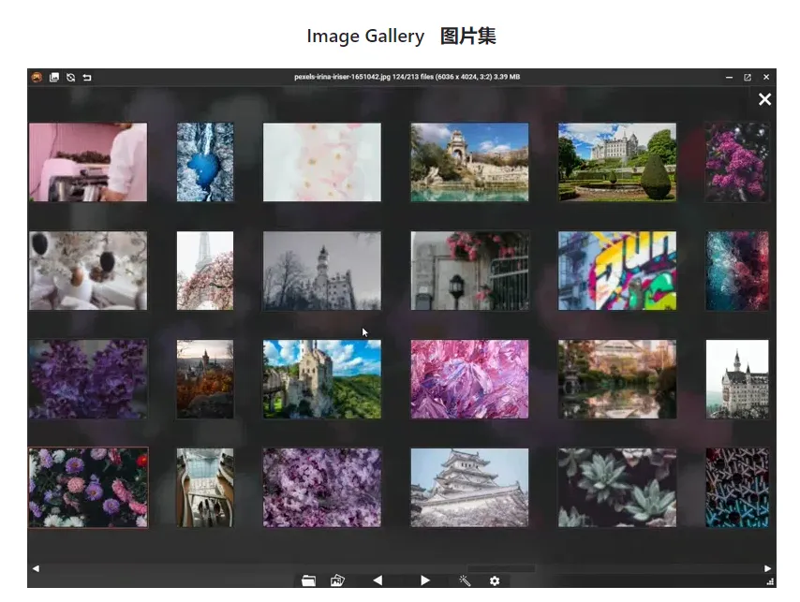Viewport: 800px width, 602px height.
Task: Go to previous image with left triangle button
Action: pyautogui.click(x=378, y=580)
